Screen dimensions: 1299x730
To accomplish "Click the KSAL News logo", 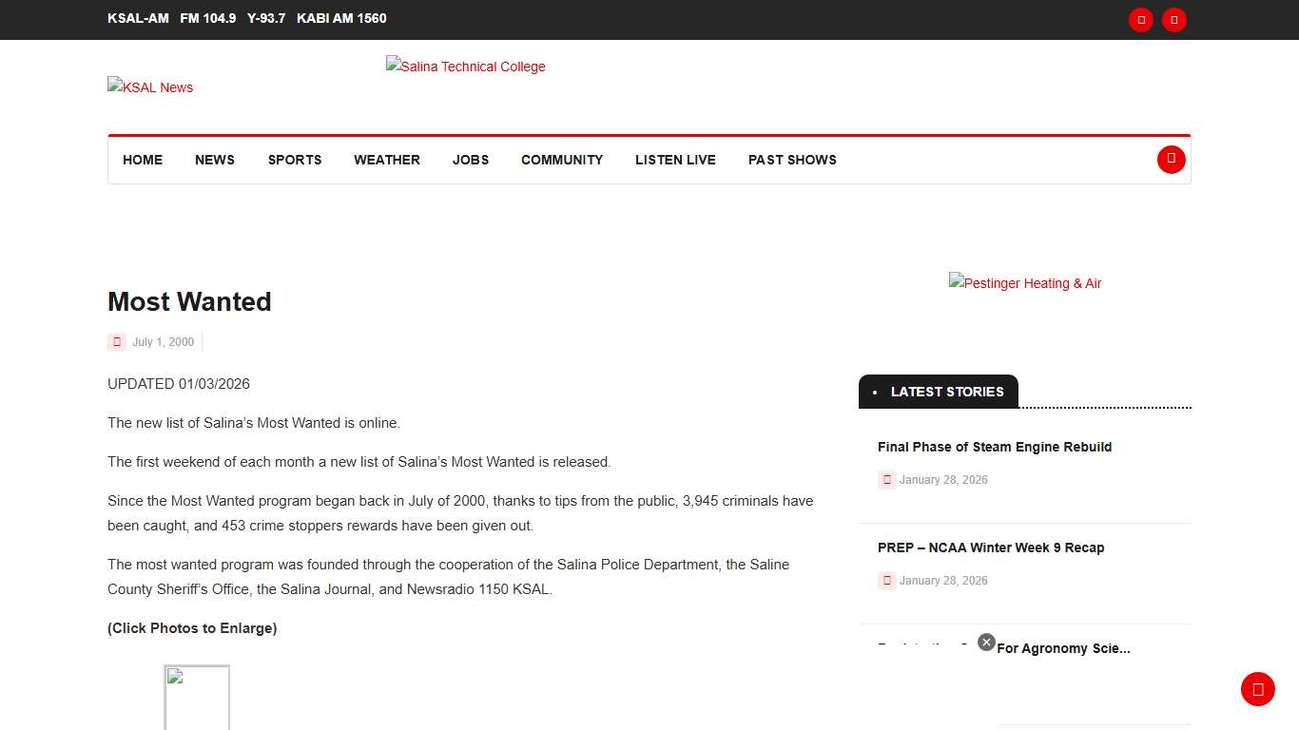I will pos(150,87).
